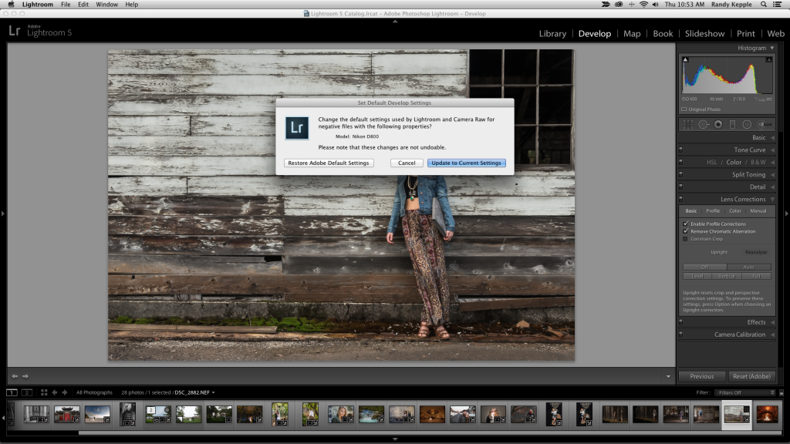
Task: Open toolbar content dropdown triangle
Action: (x=668, y=376)
